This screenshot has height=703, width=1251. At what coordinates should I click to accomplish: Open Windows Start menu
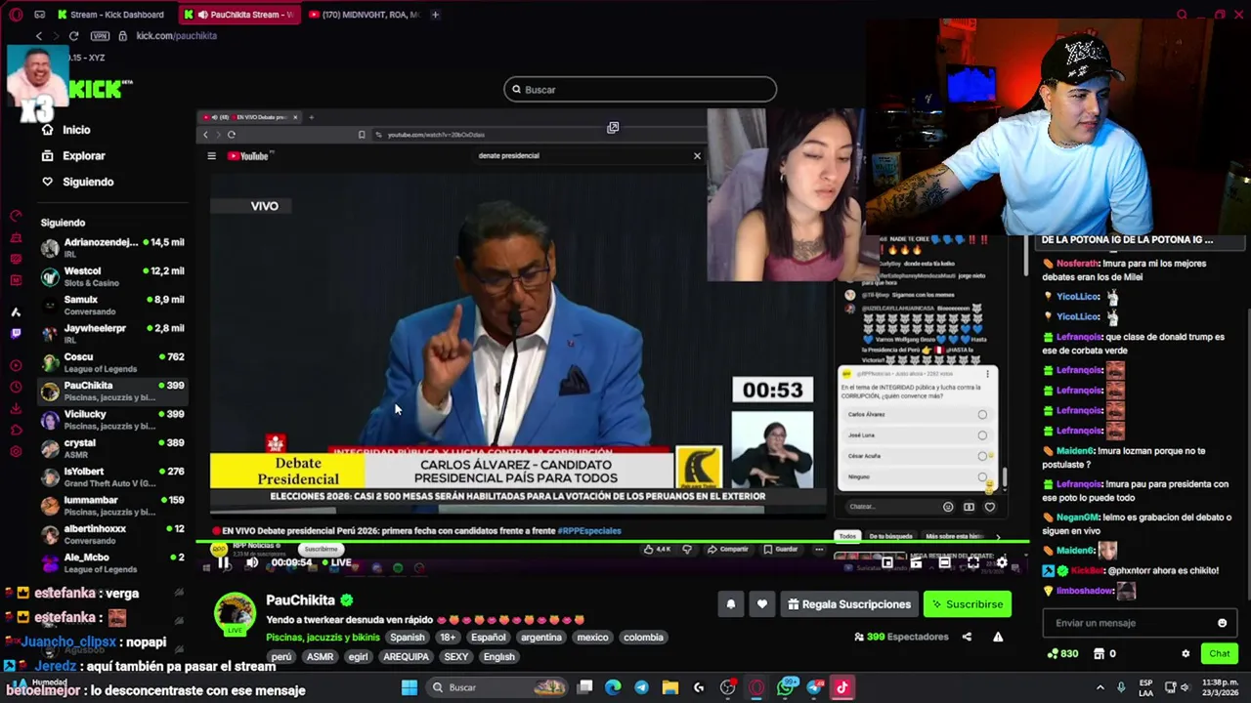click(410, 687)
